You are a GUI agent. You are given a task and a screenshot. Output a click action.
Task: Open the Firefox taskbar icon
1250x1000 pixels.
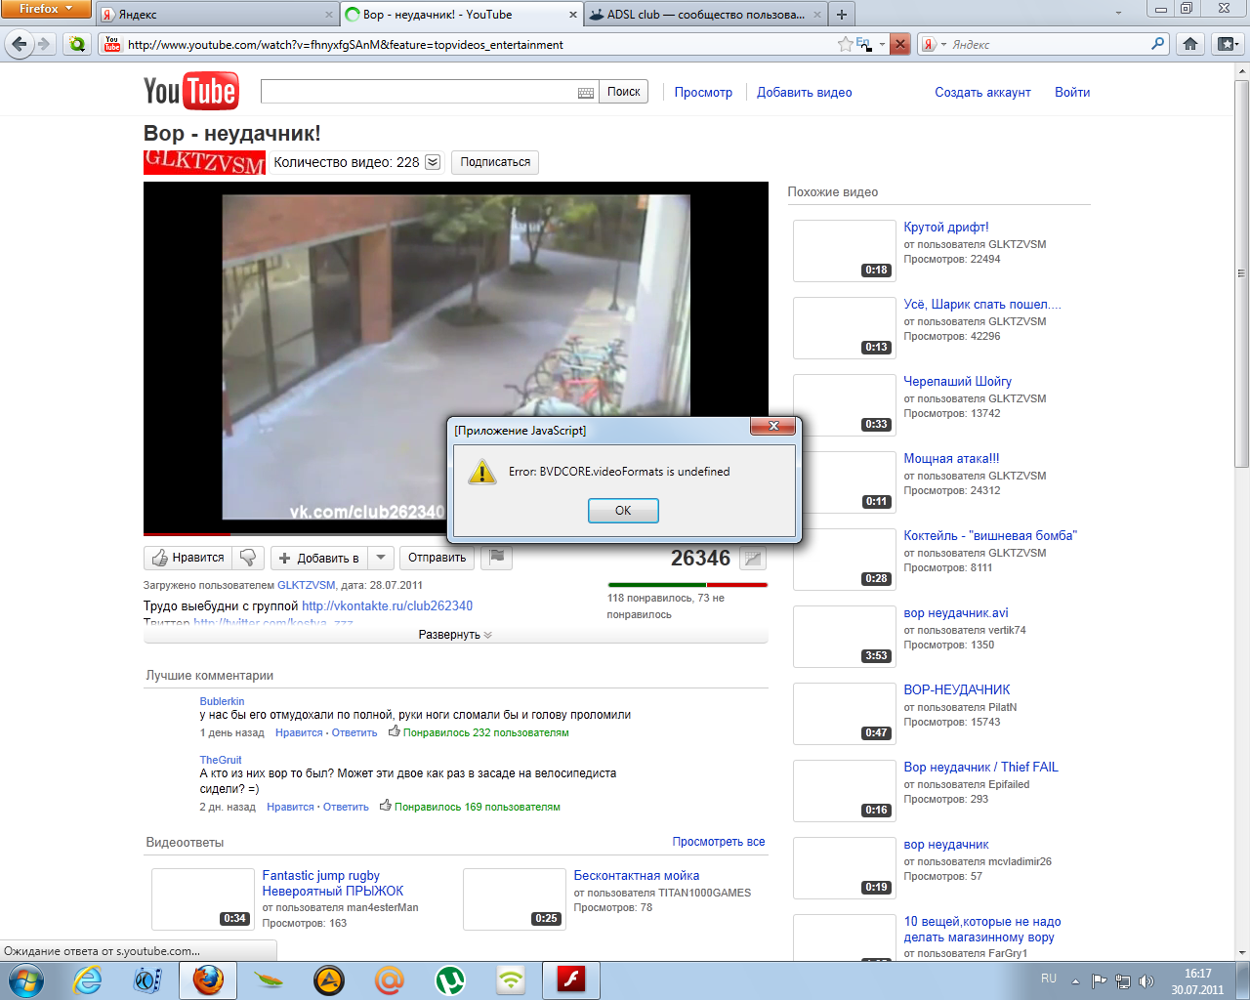(207, 979)
